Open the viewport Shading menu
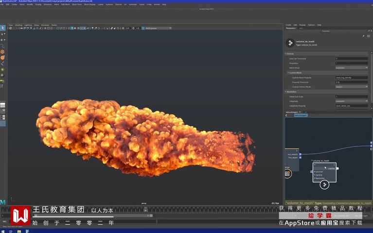The width and height of the screenshot is (373, 233). [18, 25]
